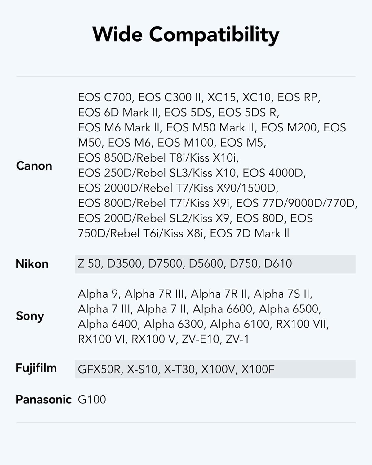Click the ZV-1 model text

click(x=237, y=339)
